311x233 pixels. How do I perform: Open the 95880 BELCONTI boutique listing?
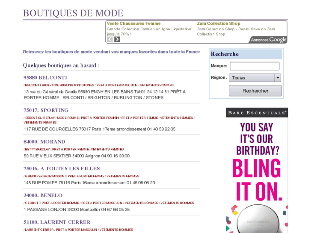pos(45,77)
